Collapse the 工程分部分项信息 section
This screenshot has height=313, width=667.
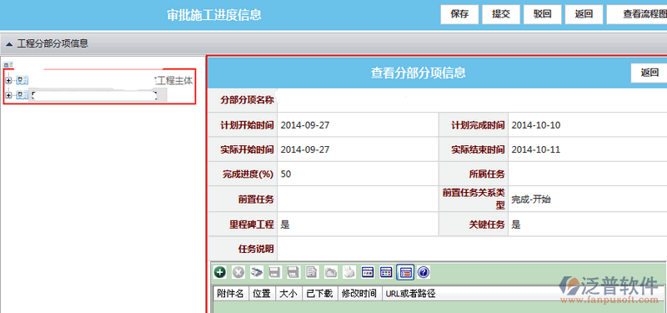[x=9, y=44]
